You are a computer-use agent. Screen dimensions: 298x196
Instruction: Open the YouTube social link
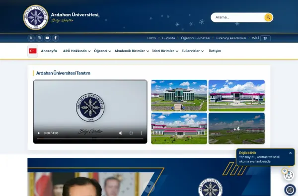47,38
